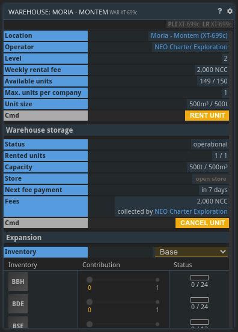
Task: Expand the Base inventory dropdown
Action: pyautogui.click(x=192, y=252)
